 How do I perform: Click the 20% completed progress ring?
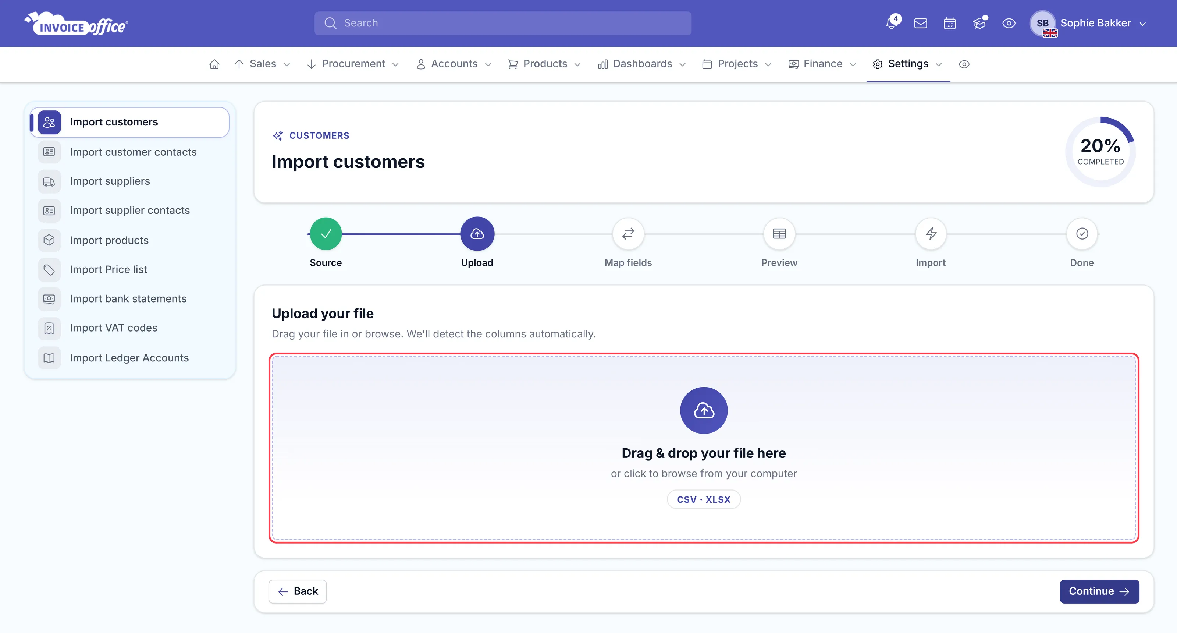click(1100, 152)
